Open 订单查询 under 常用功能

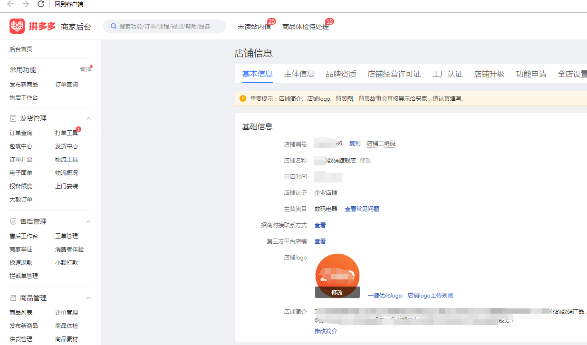(x=67, y=85)
